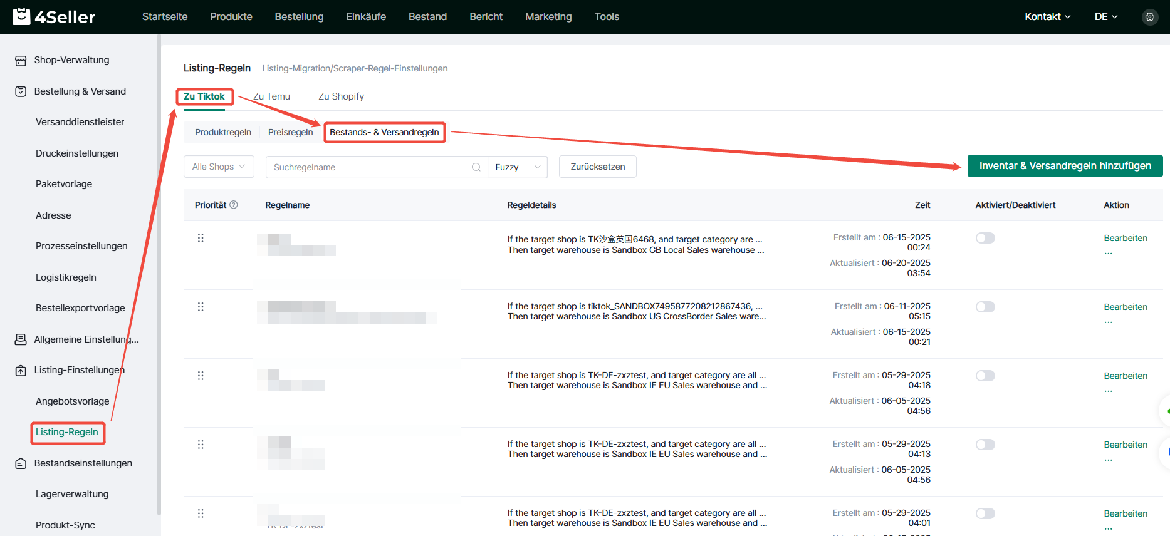The height and width of the screenshot is (536, 1170).
Task: Open the settings gear icon in the header
Action: pyautogui.click(x=1150, y=17)
